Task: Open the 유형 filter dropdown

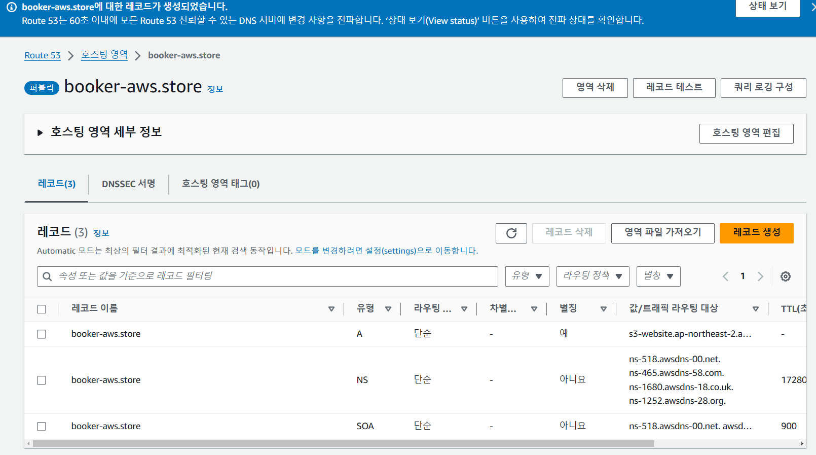Action: tap(527, 276)
